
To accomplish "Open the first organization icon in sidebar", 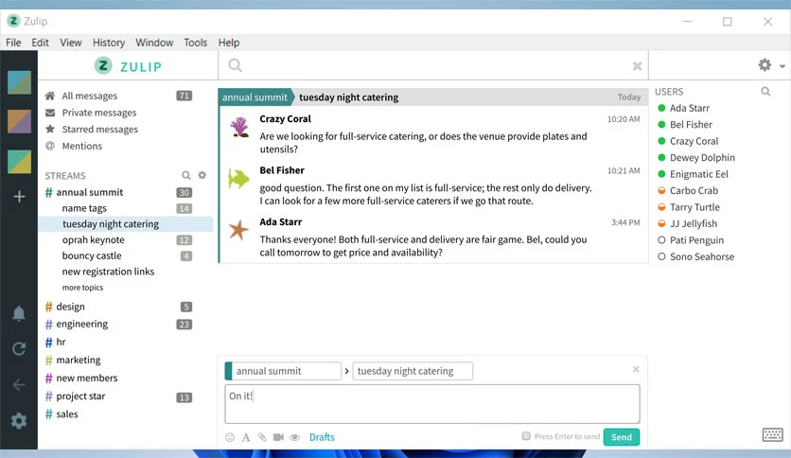I will click(x=19, y=82).
